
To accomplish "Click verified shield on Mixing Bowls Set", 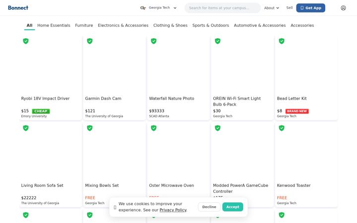I will point(90,128).
